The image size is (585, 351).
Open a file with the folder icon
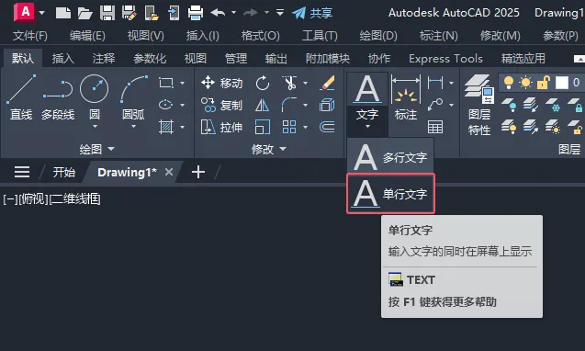[x=84, y=14]
